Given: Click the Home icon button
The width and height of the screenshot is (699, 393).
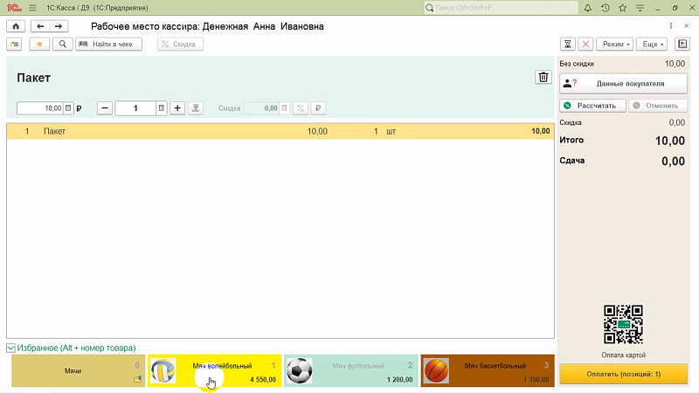Looking at the screenshot, I should pyautogui.click(x=15, y=26).
